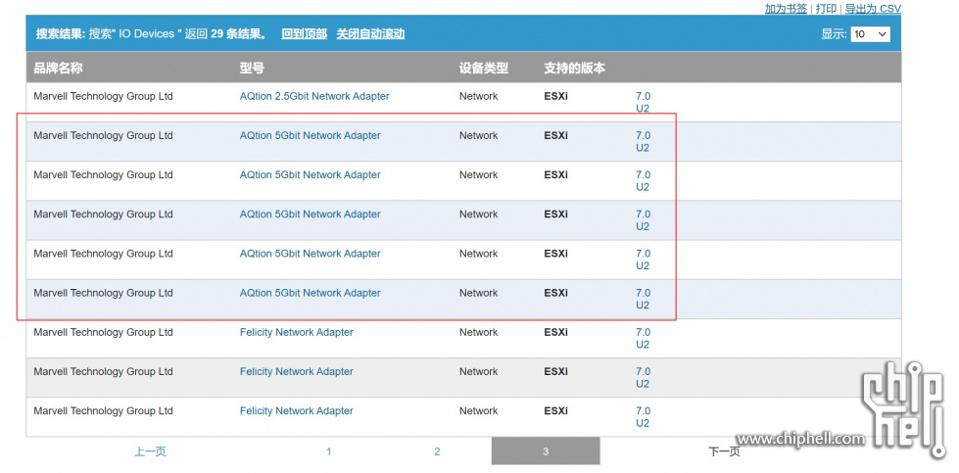This screenshot has height=473, width=959.
Task: Open the last AQtion 5Gbit Network Adapter link
Action: 310,293
